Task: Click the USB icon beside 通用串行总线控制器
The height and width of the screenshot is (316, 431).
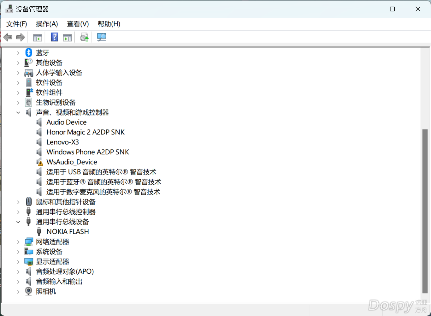Action: coord(29,212)
